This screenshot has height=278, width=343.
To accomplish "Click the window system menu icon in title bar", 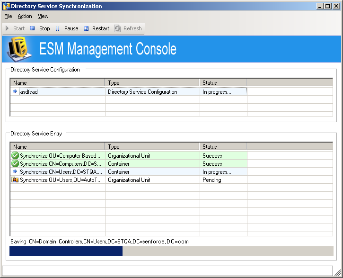I will [x=6, y=6].
